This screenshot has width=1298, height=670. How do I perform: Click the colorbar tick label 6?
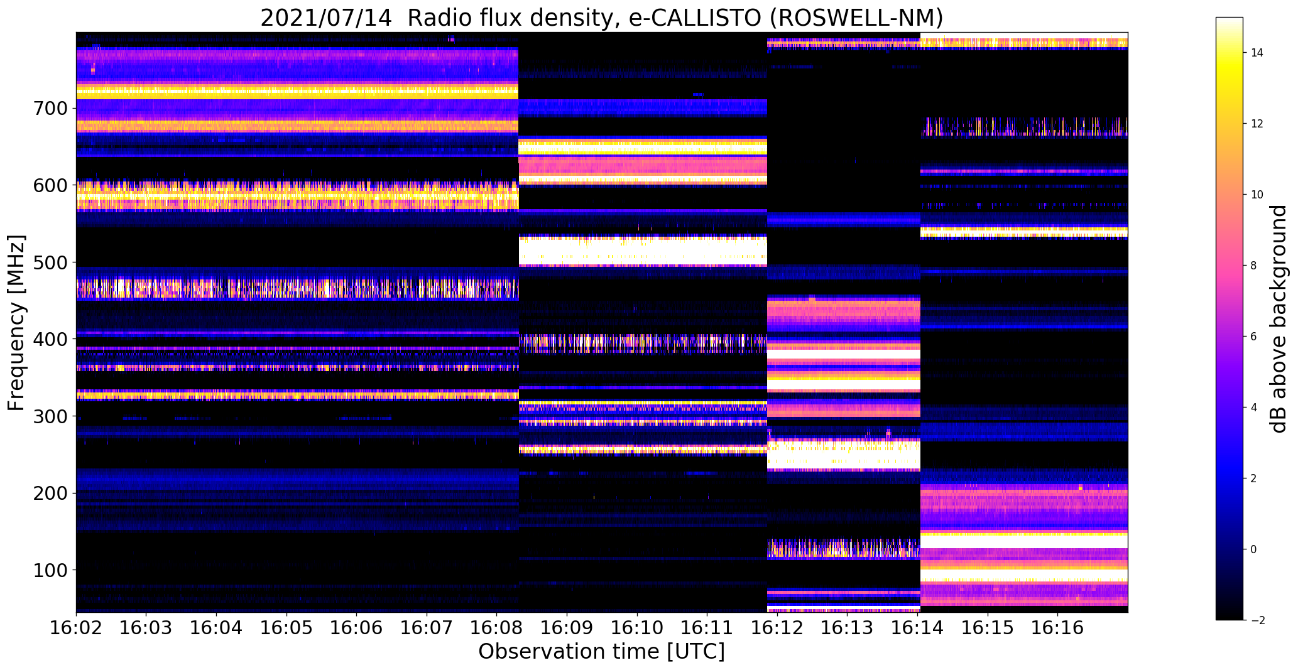pos(1254,337)
